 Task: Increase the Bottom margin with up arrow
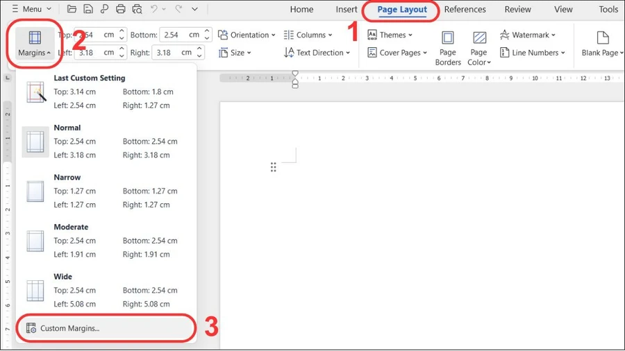point(207,31)
